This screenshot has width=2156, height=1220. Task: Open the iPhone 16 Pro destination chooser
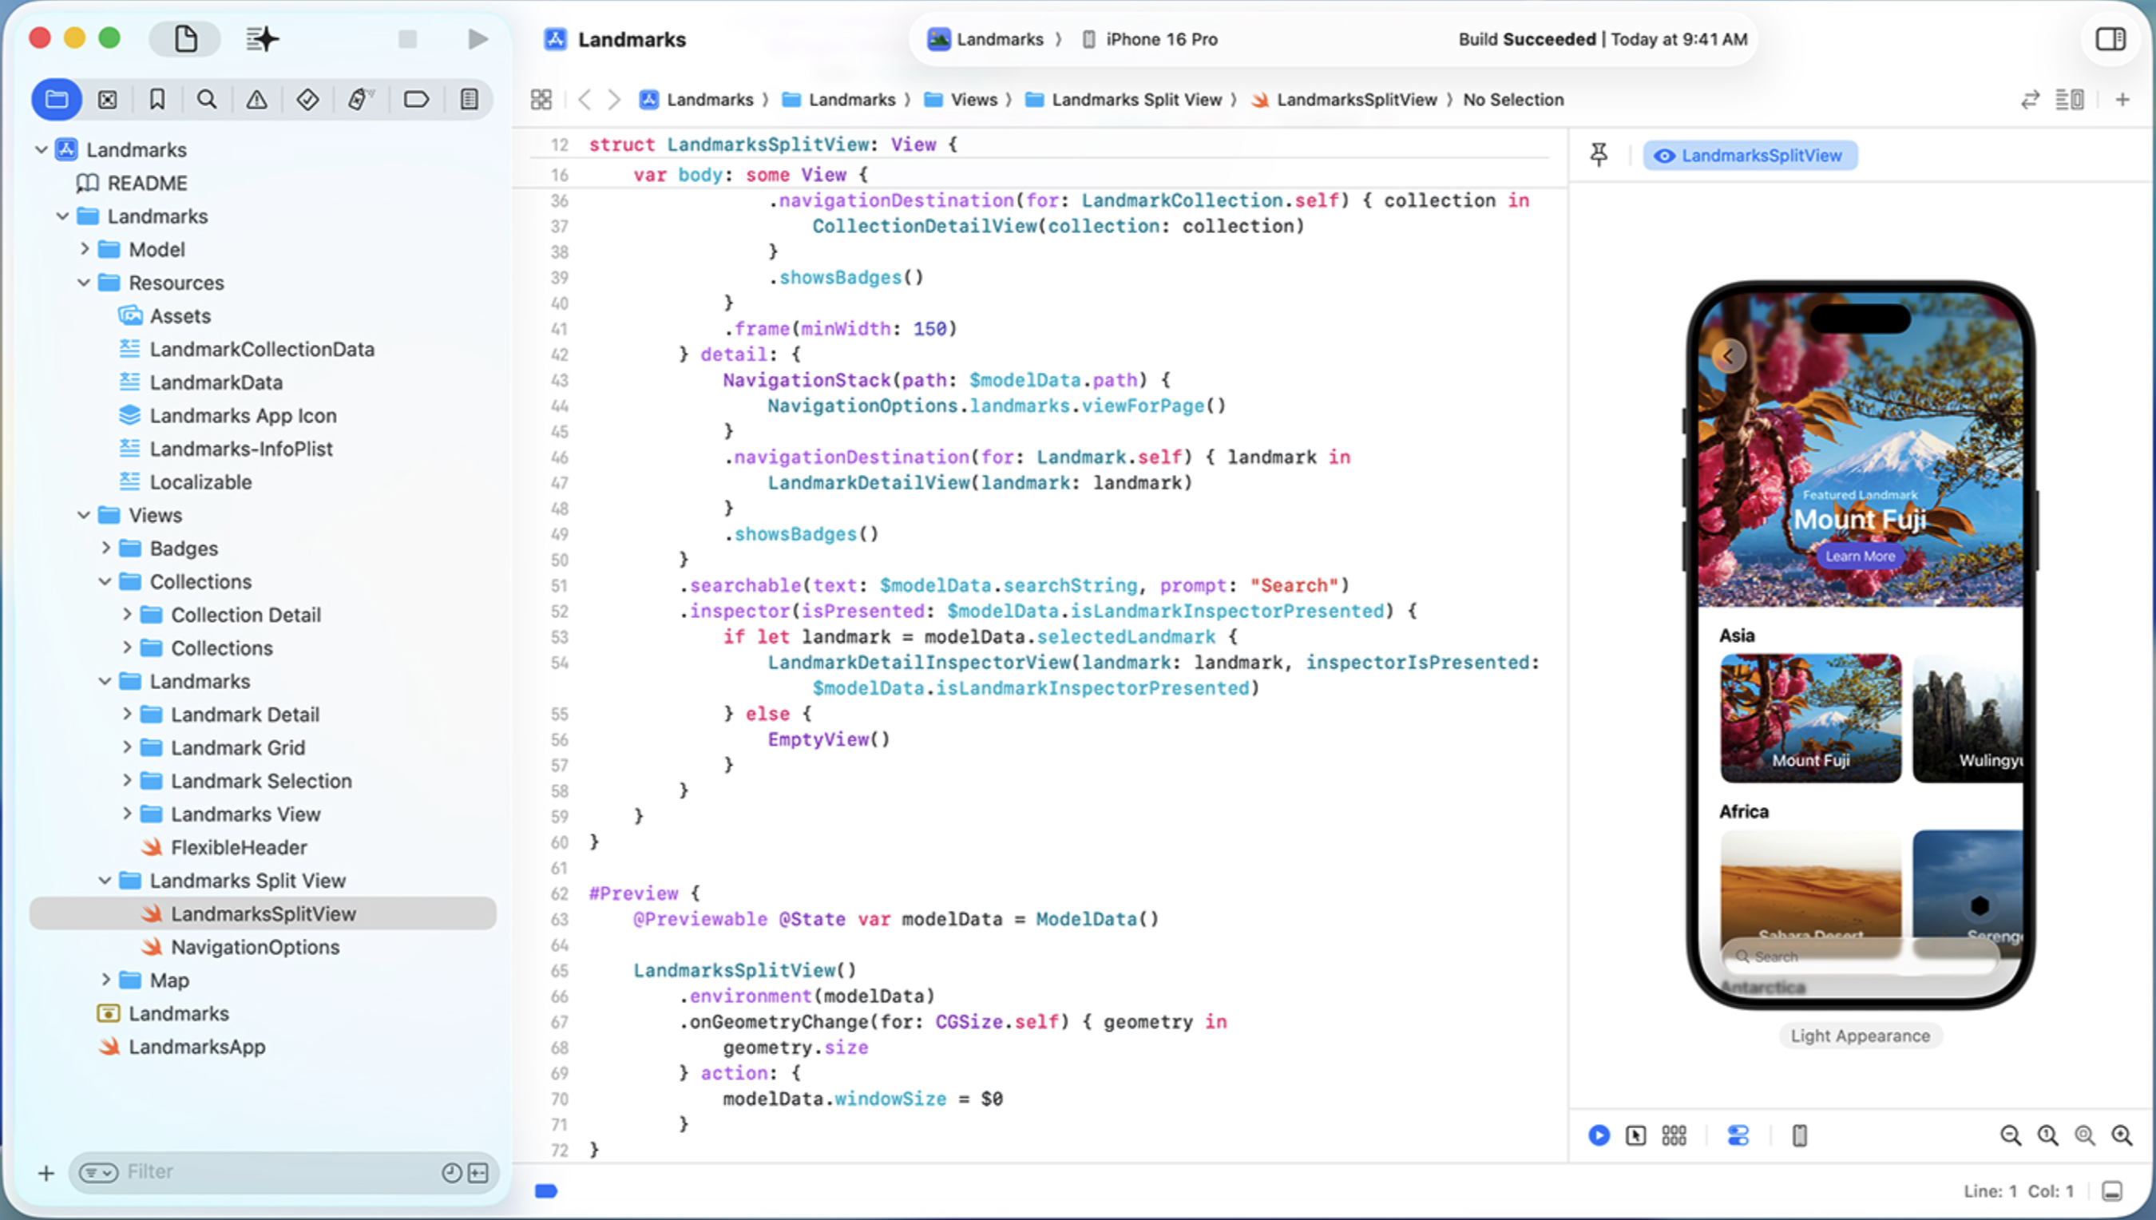[x=1159, y=38]
